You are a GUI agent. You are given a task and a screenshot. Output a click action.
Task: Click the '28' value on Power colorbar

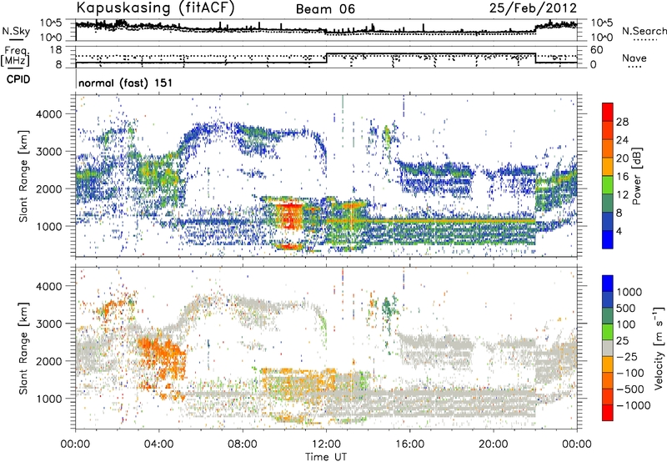(622, 122)
